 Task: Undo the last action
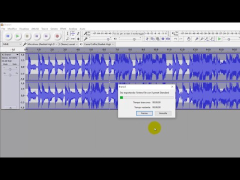pyautogui.click(x=175, y=39)
